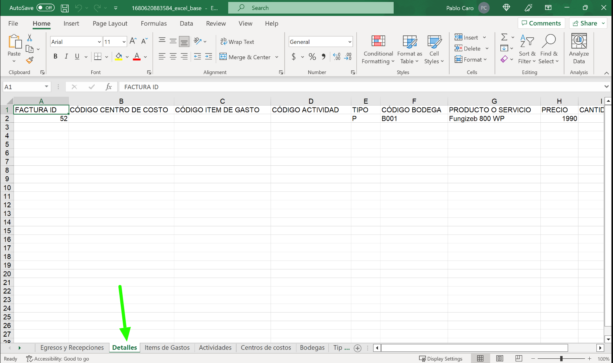Click the Cut scissors icon
Screen dimensions: 613x363
tap(30, 38)
